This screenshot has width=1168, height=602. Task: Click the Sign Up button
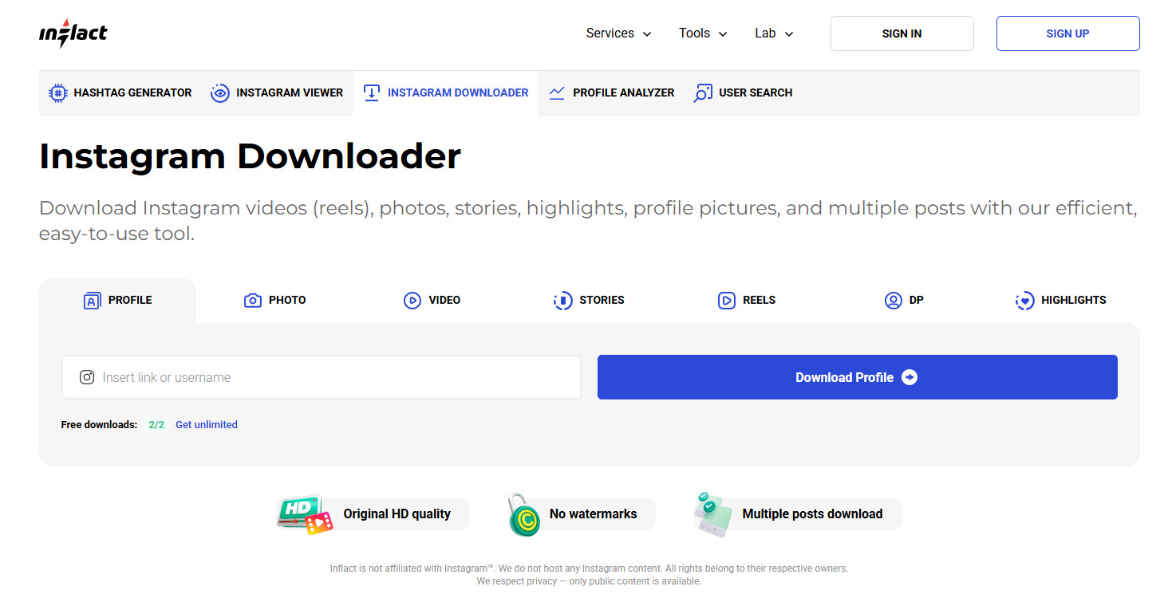coord(1068,33)
